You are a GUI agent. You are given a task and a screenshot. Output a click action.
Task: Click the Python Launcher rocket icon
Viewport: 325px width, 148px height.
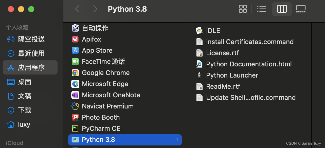point(200,75)
